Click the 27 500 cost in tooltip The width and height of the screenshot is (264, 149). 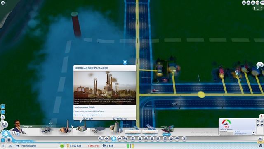tap(88, 119)
